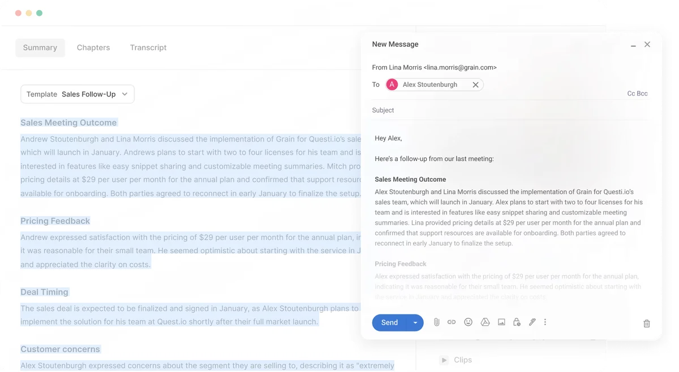The image size is (679, 372).
Task: Switch to the Chapters tab
Action: coord(93,47)
